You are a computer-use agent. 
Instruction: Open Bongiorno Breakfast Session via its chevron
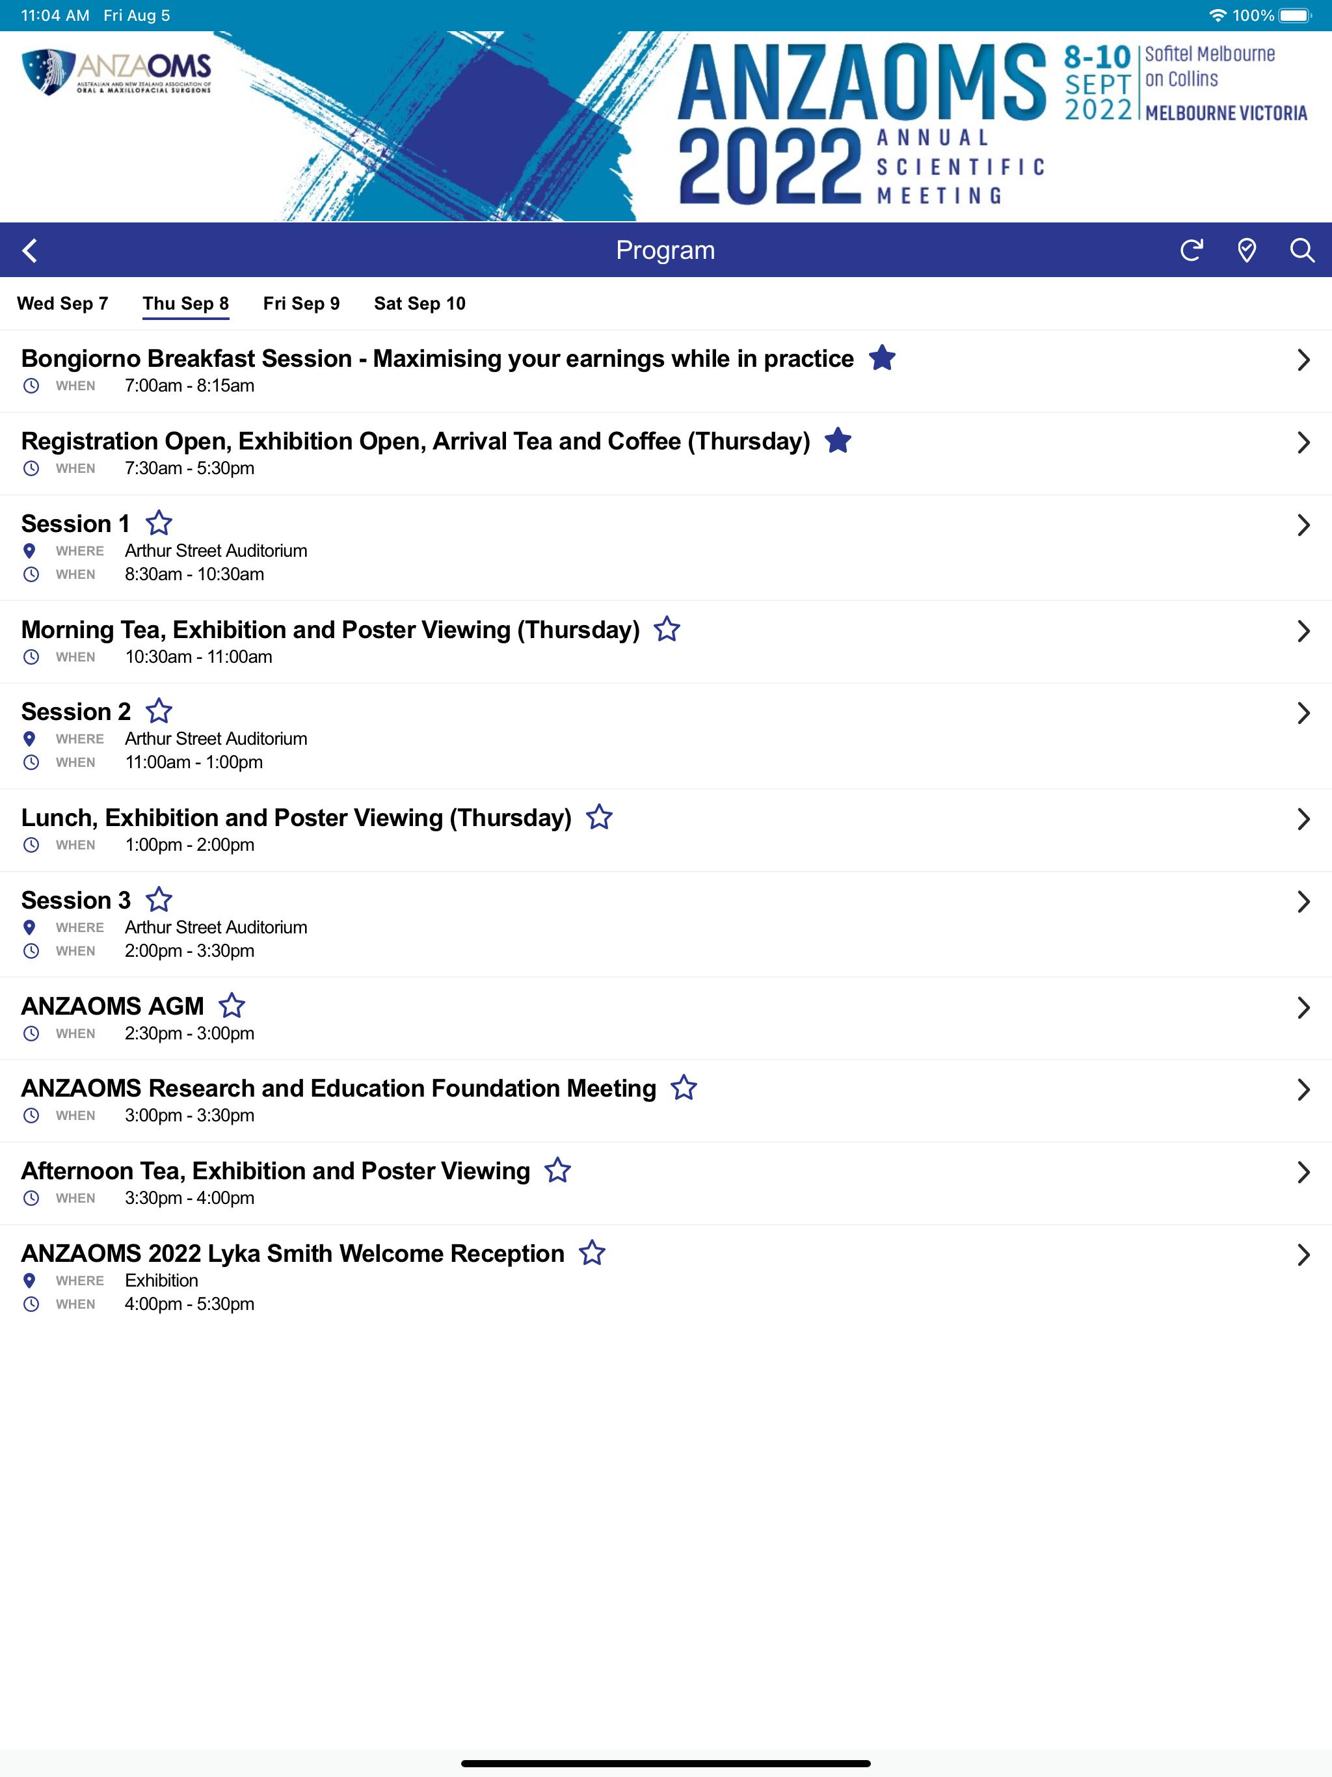pos(1303,360)
